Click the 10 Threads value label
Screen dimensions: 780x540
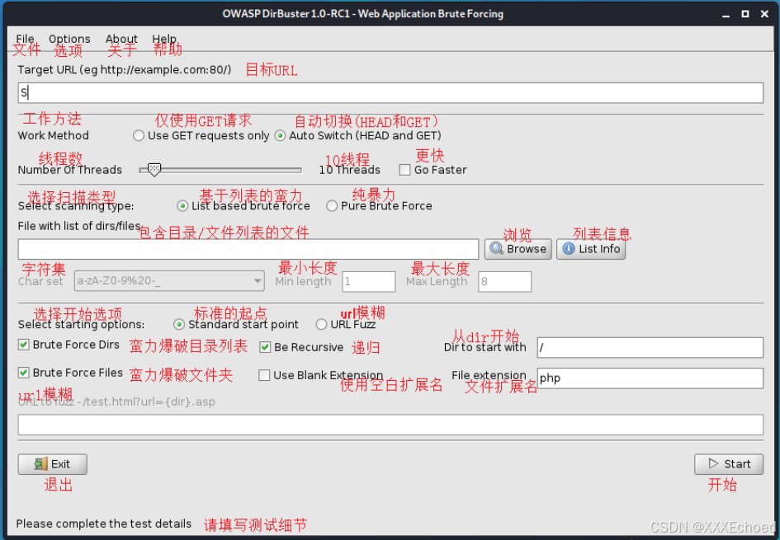point(349,170)
